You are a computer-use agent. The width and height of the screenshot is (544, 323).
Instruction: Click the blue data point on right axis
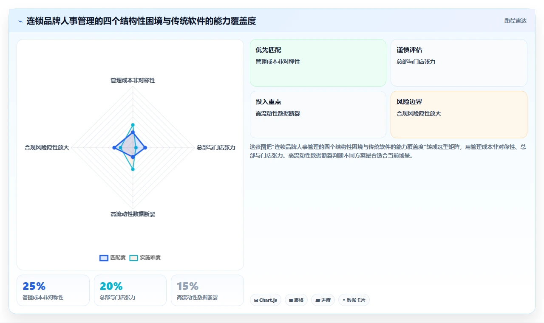(x=145, y=147)
